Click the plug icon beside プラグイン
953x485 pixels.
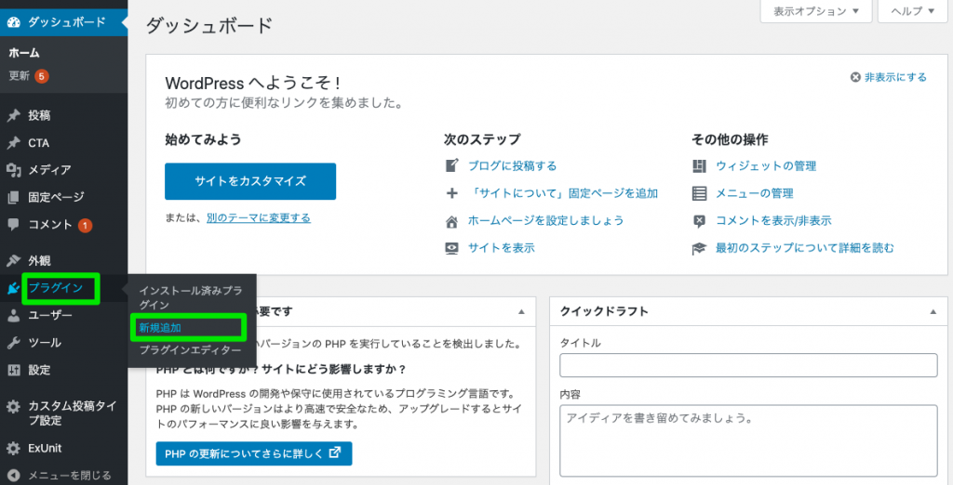(13, 288)
